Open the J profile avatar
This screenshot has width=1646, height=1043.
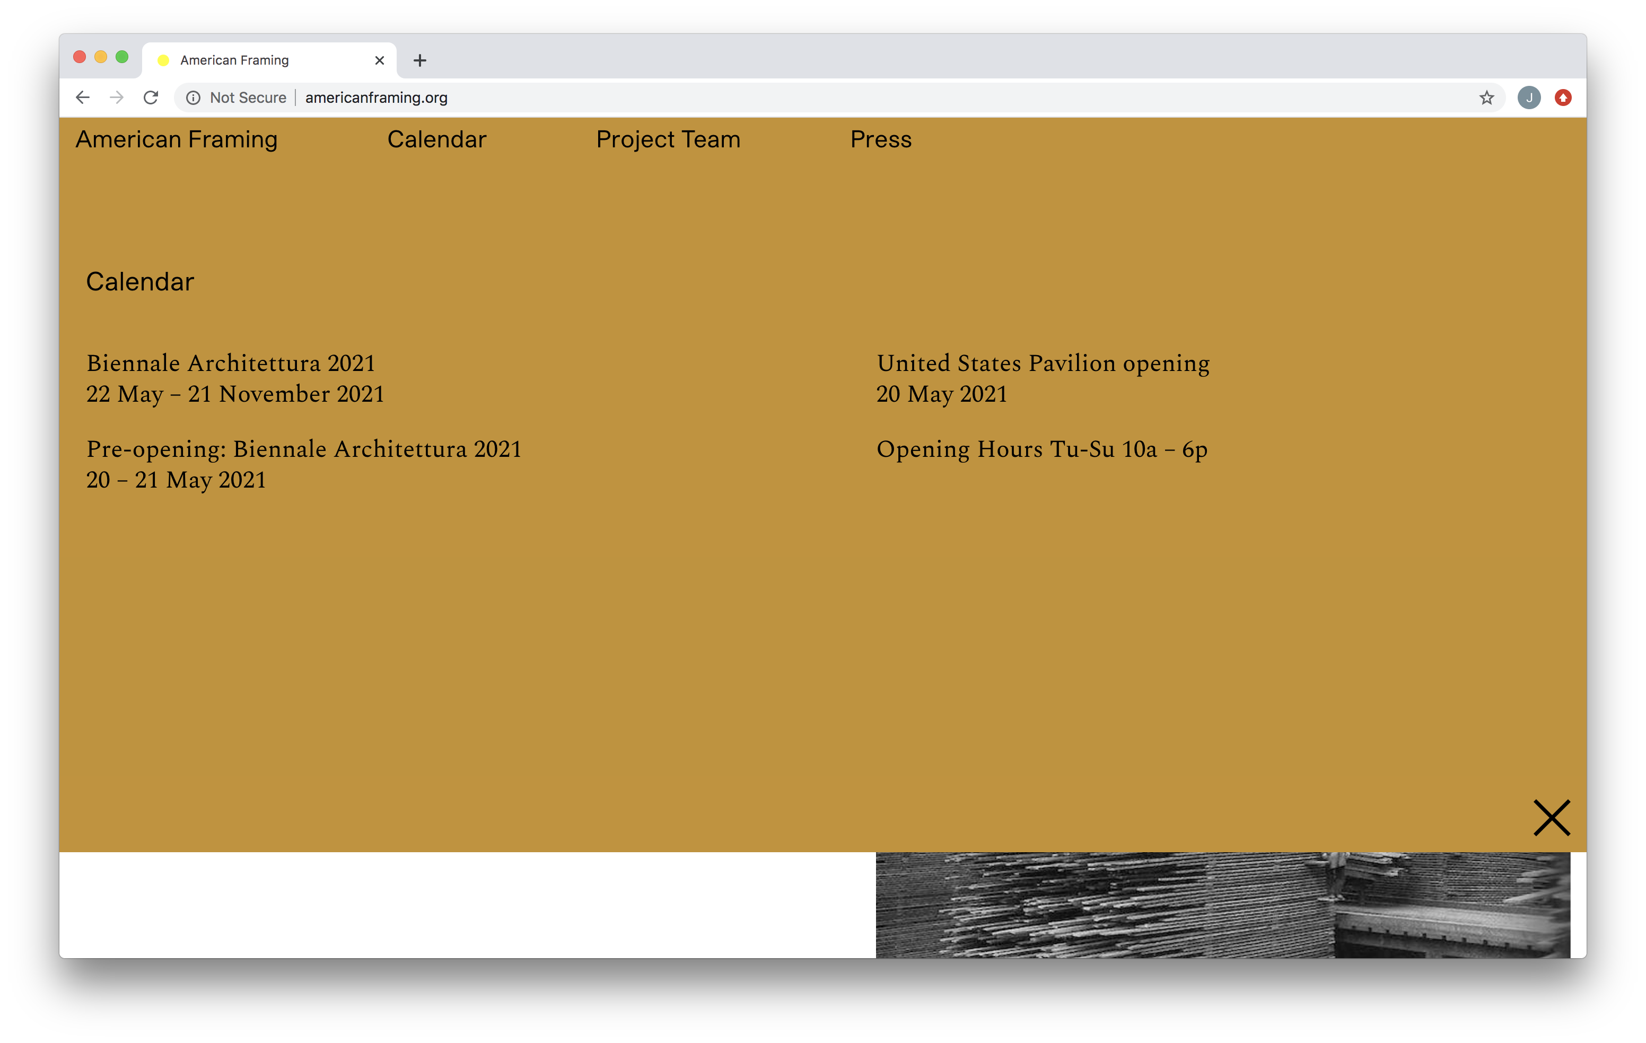click(x=1528, y=98)
